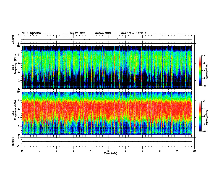Click the "2" tick on the time axis
219x169 pixels.
click(56, 151)
